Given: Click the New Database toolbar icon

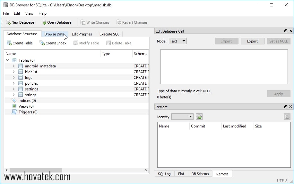Looking at the screenshot, I should click(x=8, y=22).
